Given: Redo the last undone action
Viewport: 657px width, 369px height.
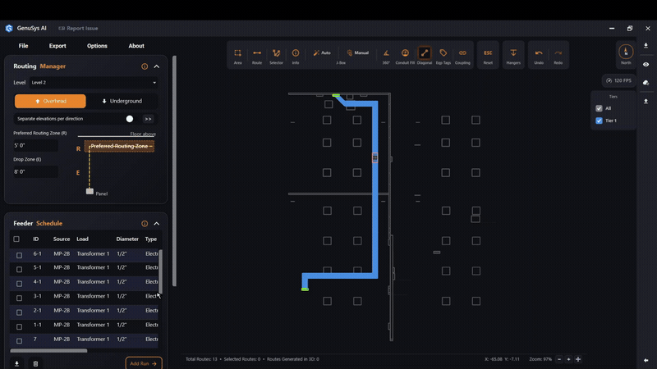Looking at the screenshot, I should tap(558, 56).
